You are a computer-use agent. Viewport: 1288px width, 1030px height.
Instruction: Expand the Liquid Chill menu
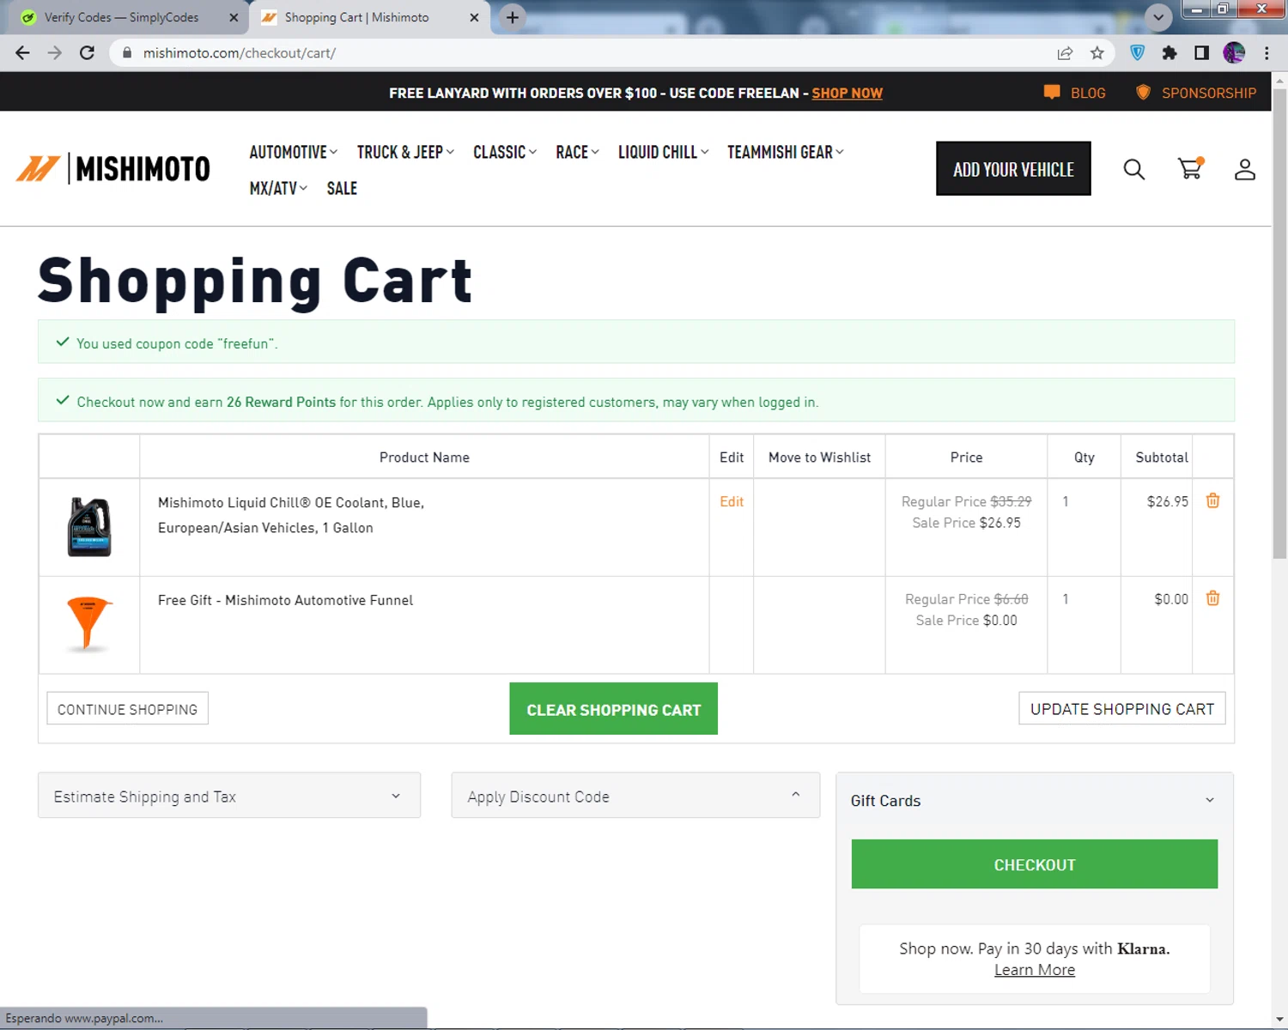pyautogui.click(x=663, y=152)
